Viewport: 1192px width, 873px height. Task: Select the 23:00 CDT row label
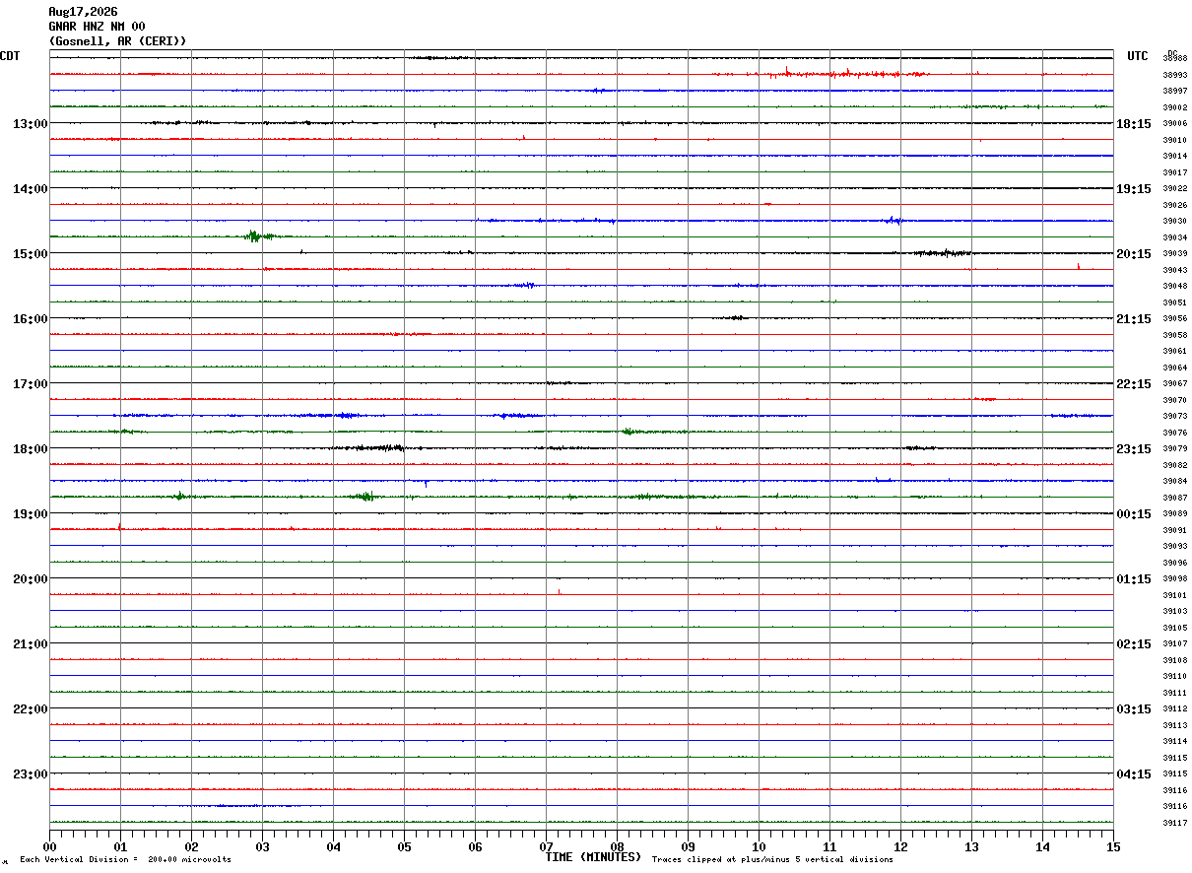pyautogui.click(x=30, y=774)
